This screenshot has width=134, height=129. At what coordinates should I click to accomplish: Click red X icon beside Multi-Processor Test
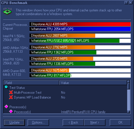point(11,92)
